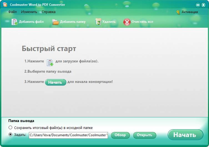Open the Изменить menu

coord(29,12)
